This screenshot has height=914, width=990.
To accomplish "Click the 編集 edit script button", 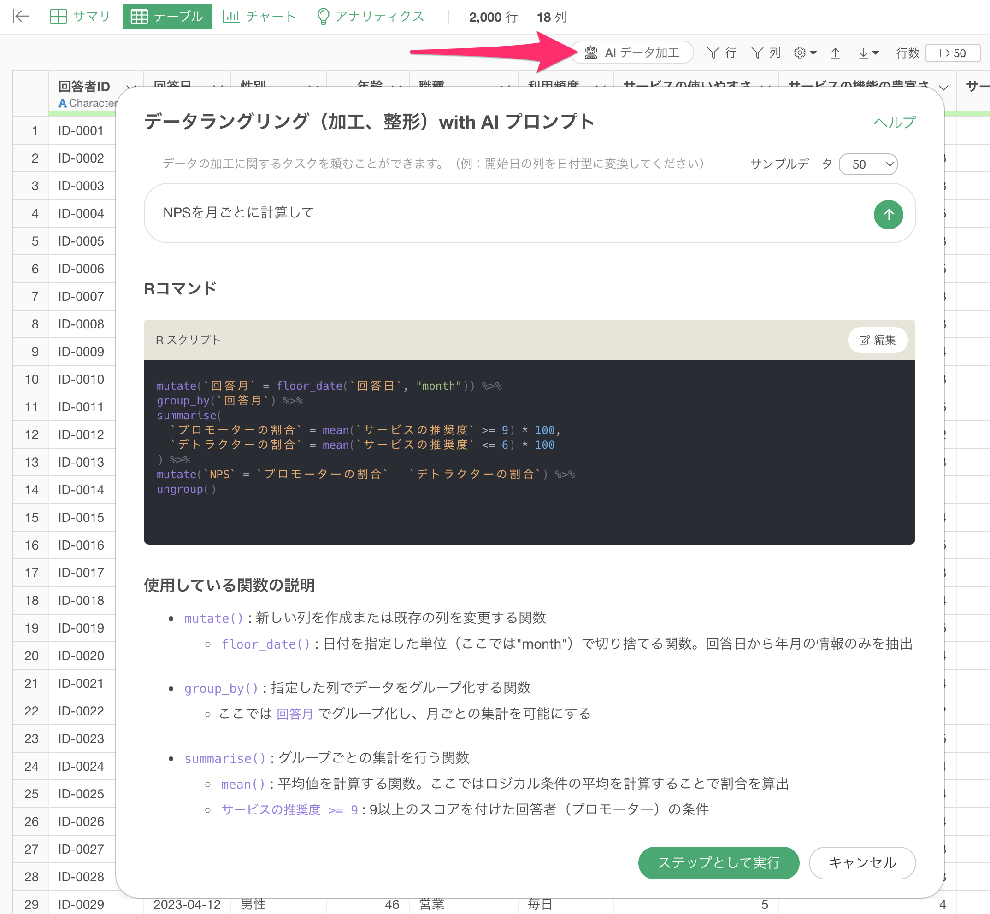I will tap(877, 340).
